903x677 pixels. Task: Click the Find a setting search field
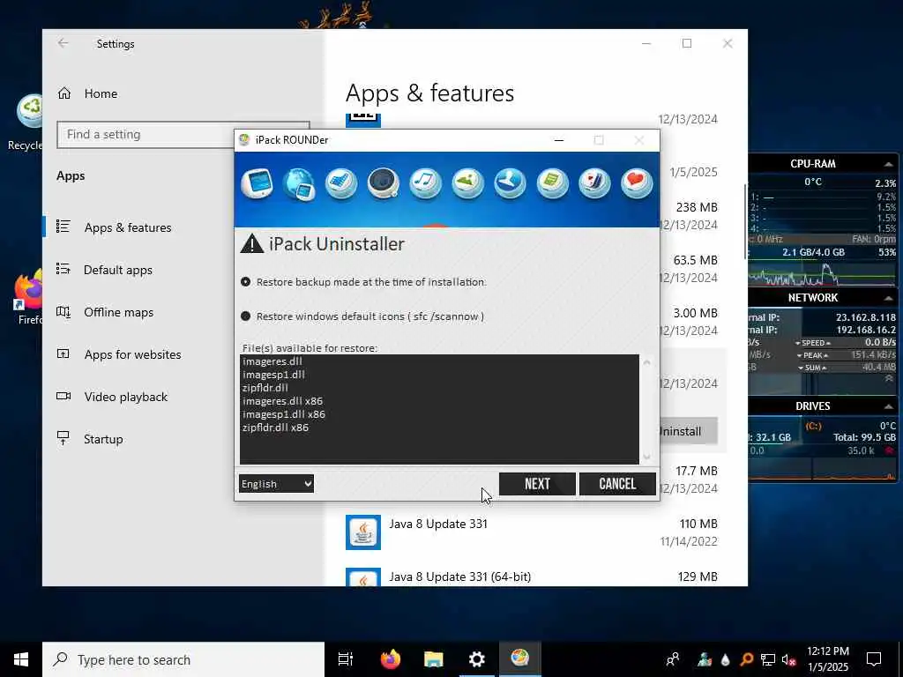point(183,135)
